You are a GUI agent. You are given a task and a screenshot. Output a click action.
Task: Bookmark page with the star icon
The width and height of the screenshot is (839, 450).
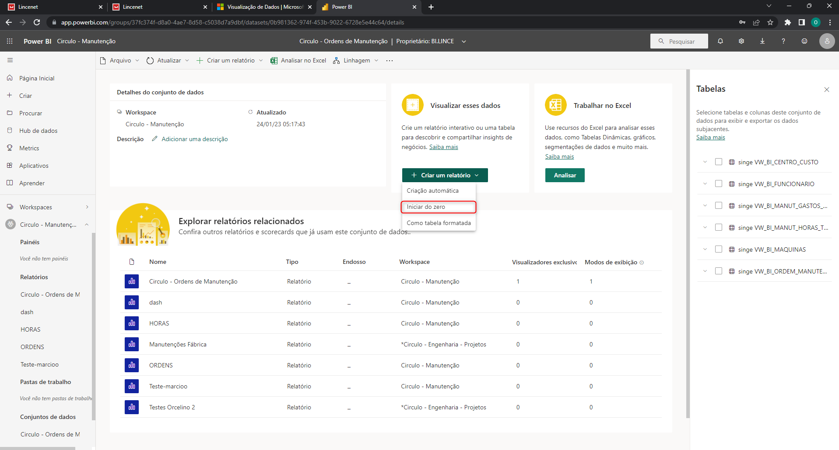tap(770, 22)
